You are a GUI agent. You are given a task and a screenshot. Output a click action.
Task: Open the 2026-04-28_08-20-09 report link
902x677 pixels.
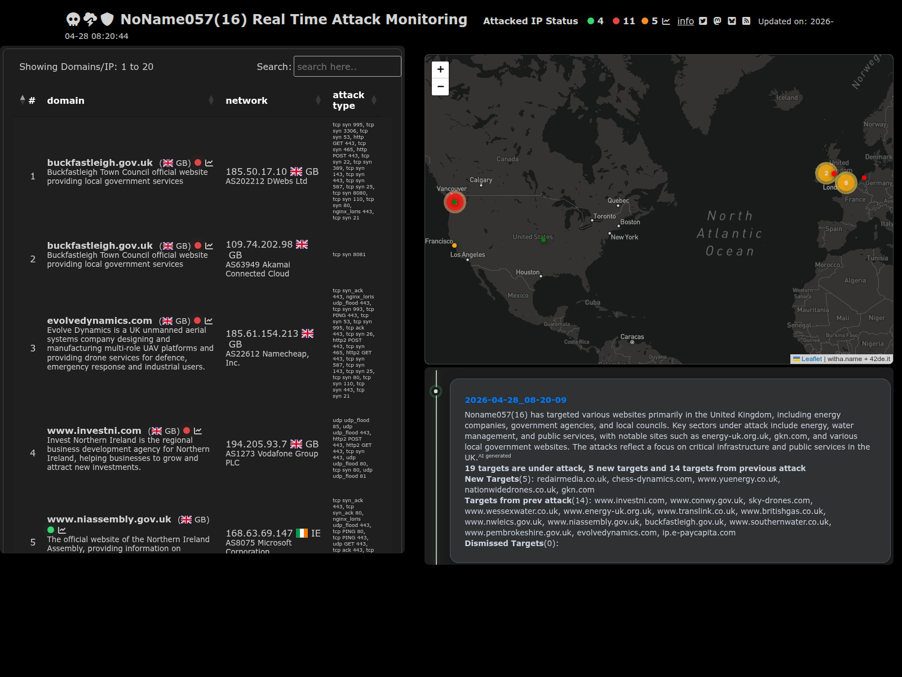click(x=515, y=400)
